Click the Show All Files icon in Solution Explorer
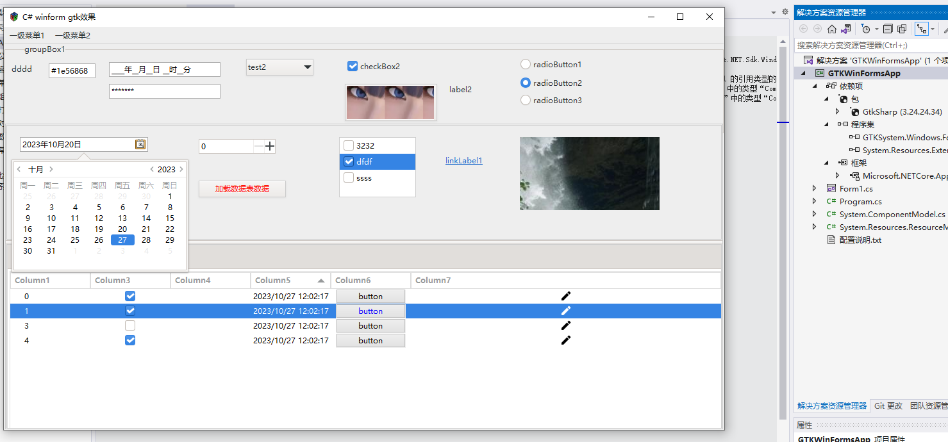The image size is (948, 442). (x=902, y=29)
